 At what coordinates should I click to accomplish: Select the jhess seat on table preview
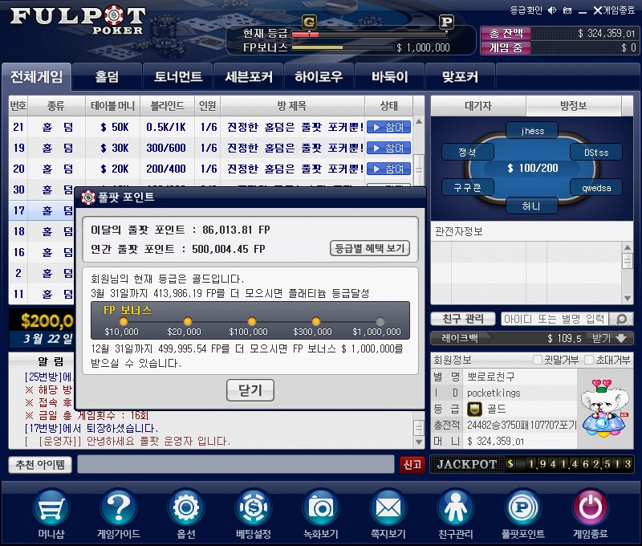coord(532,131)
